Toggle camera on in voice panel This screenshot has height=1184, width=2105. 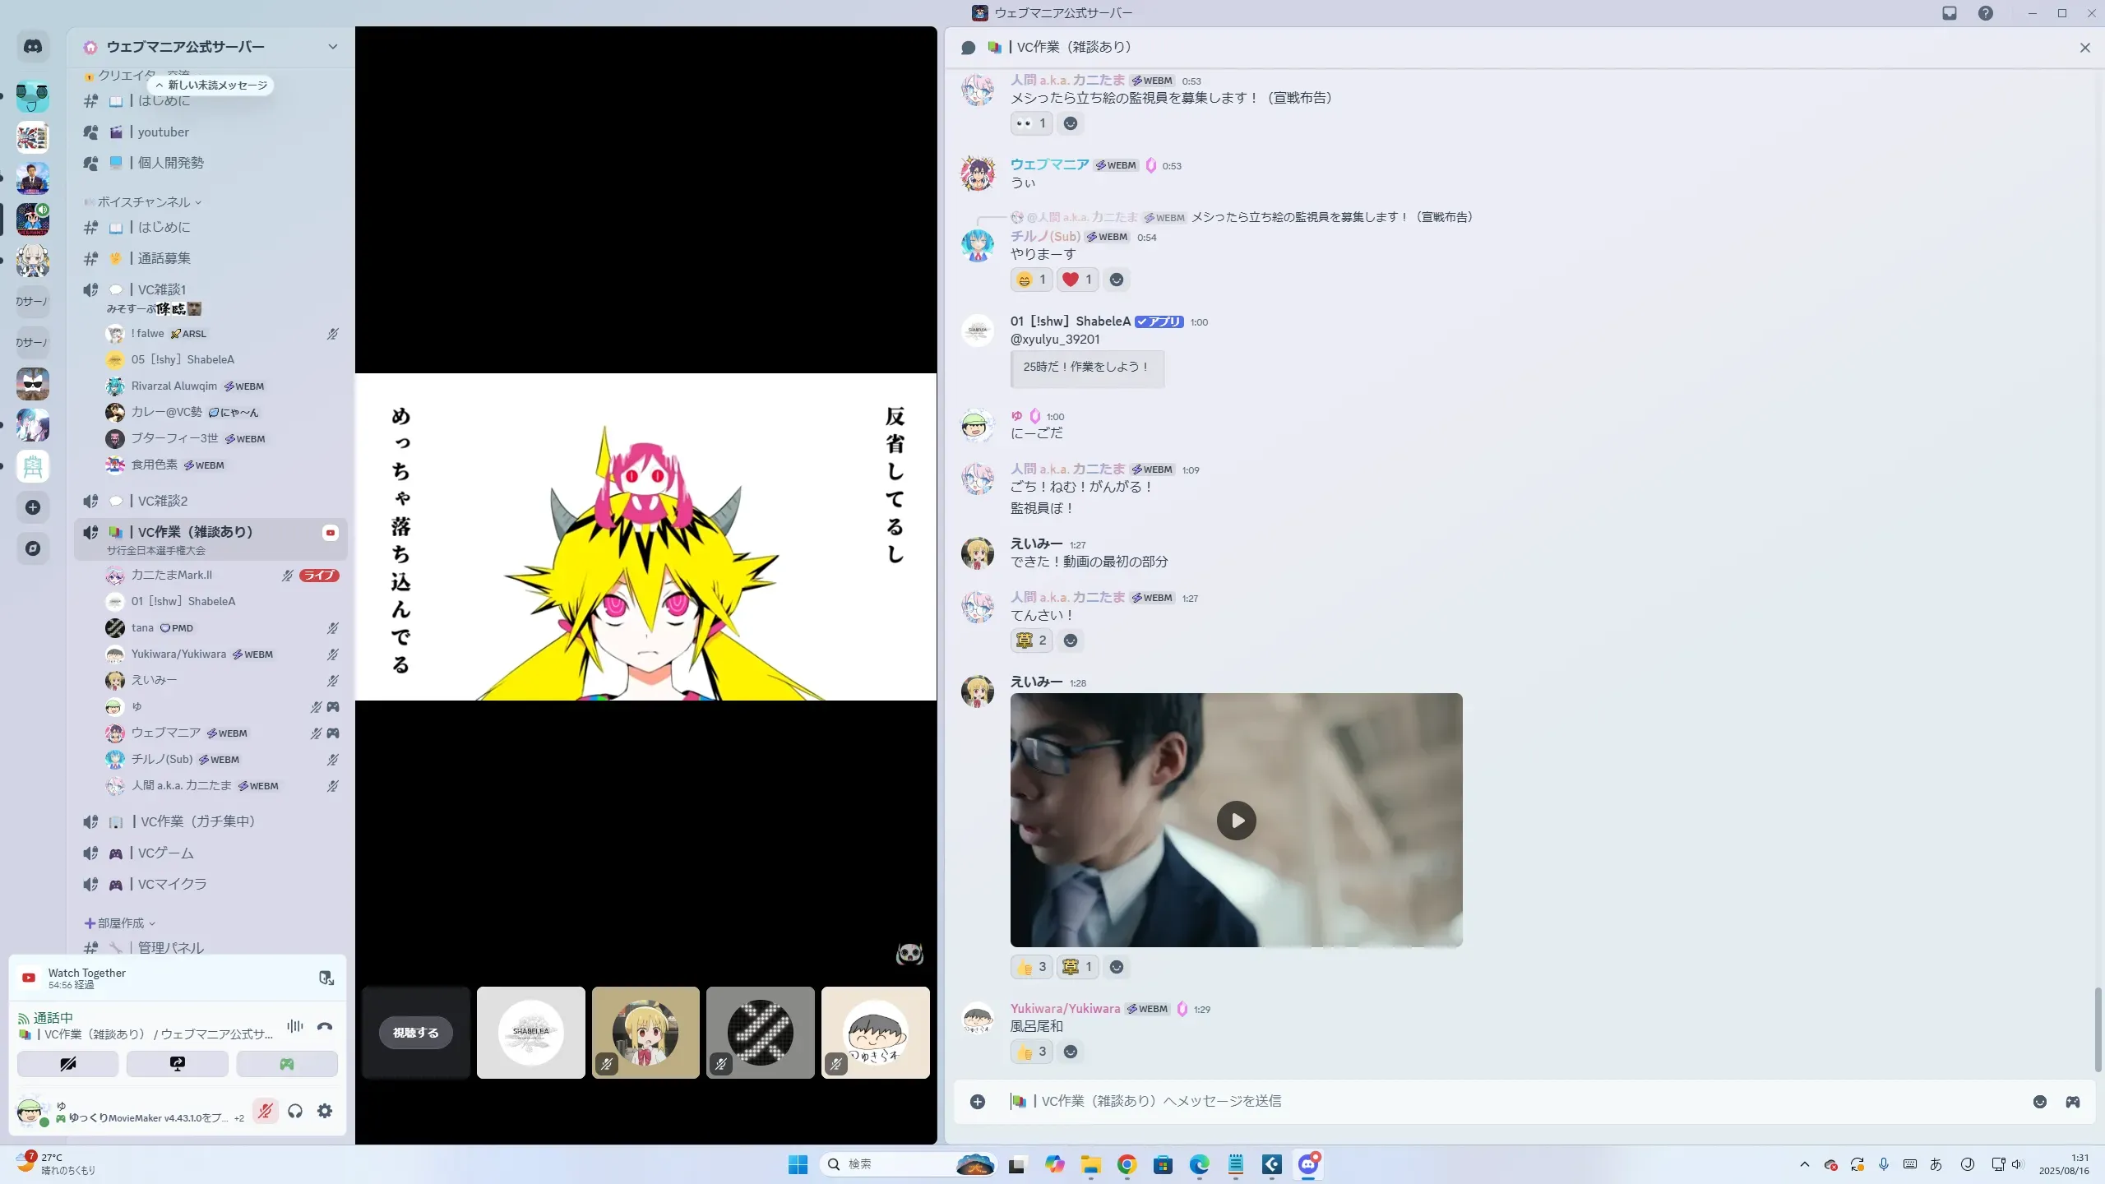pos(68,1064)
